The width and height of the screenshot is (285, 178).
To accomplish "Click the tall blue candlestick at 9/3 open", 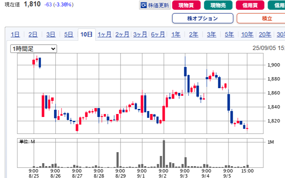I will click(185, 72).
